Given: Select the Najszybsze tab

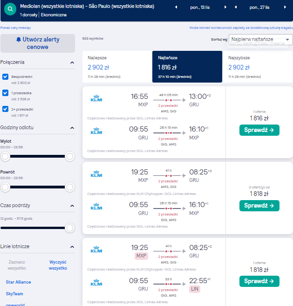Looking at the screenshot, I should coord(258,67).
